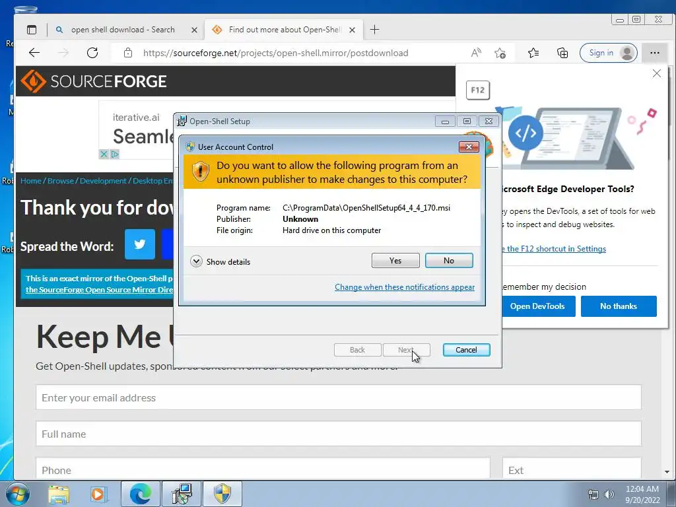
Task: Add this page to favorites
Action: pyautogui.click(x=500, y=53)
